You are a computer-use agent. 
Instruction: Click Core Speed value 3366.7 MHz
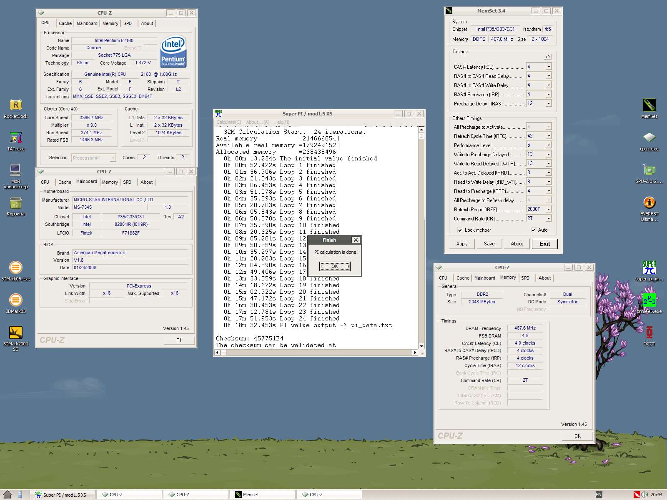91,117
